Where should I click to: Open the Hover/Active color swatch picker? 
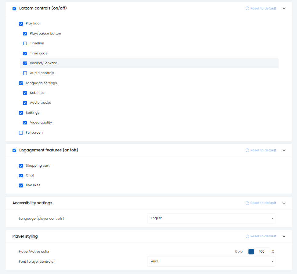tap(251, 251)
